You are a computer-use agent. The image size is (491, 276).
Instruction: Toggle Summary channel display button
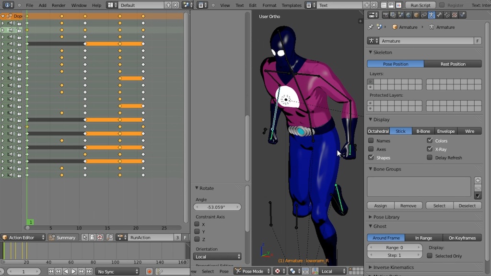click(63, 238)
